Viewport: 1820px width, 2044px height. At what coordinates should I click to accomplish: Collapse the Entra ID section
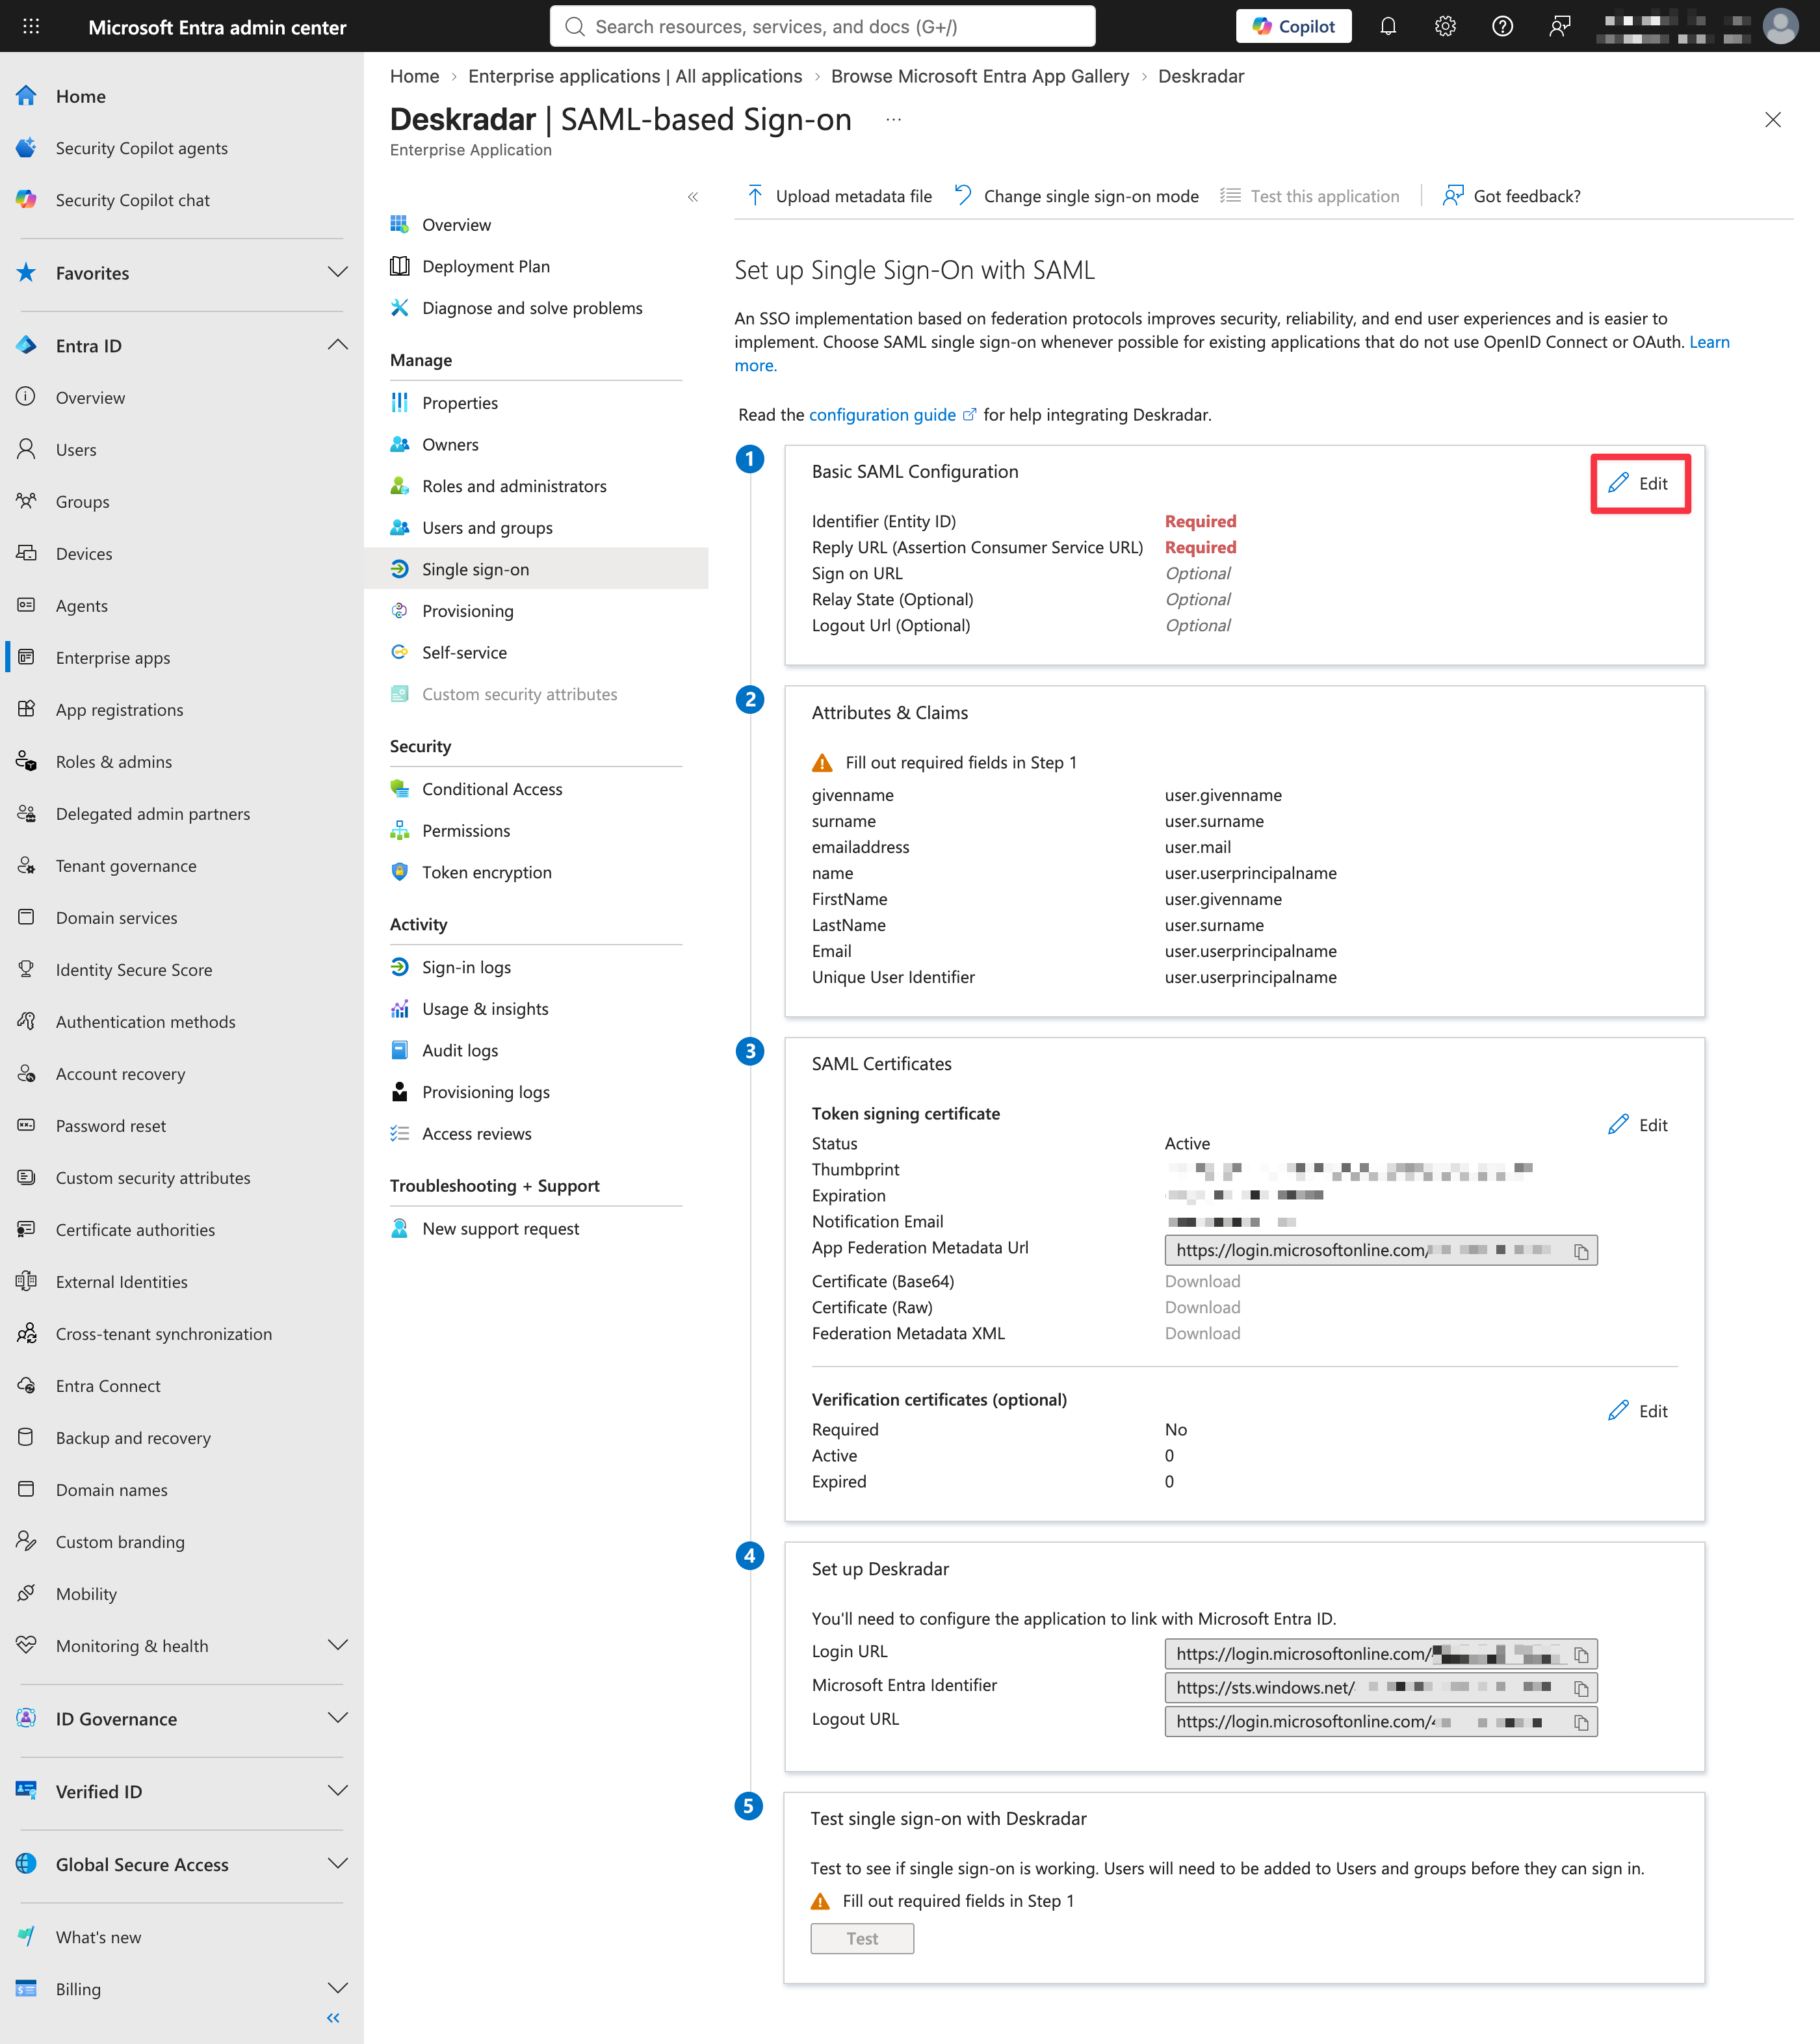(x=338, y=345)
